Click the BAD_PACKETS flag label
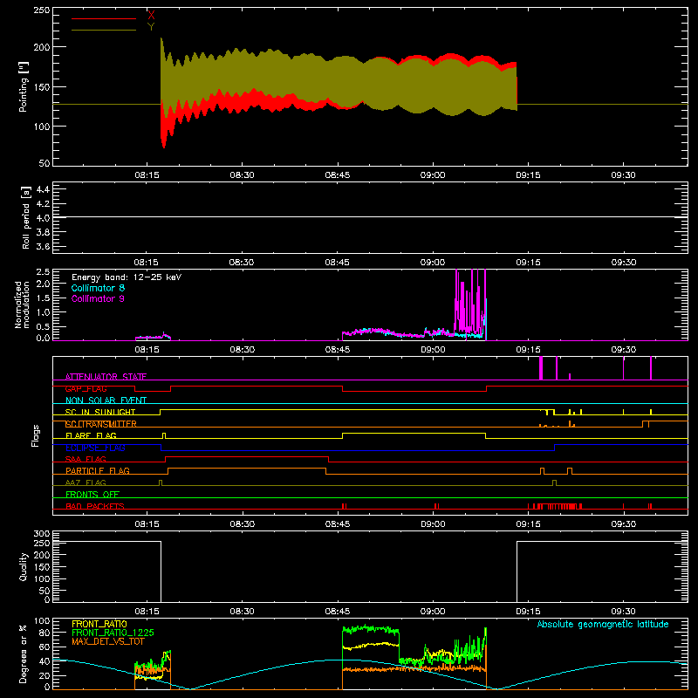The width and height of the screenshot is (698, 698). click(x=95, y=506)
